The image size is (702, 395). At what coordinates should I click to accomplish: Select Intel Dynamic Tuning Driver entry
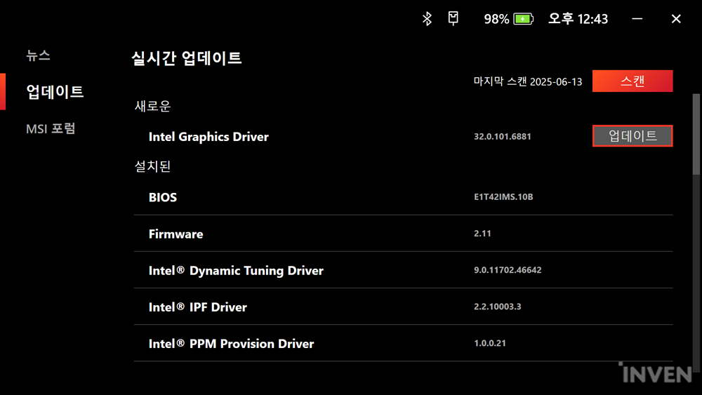(236, 271)
